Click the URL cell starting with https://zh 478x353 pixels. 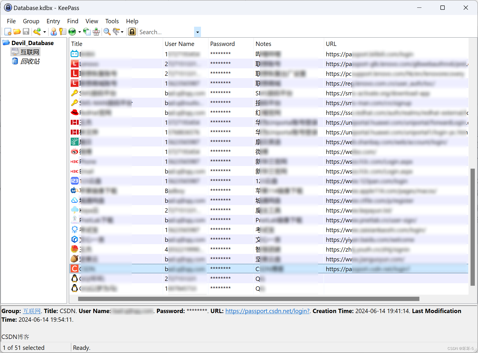point(396,249)
